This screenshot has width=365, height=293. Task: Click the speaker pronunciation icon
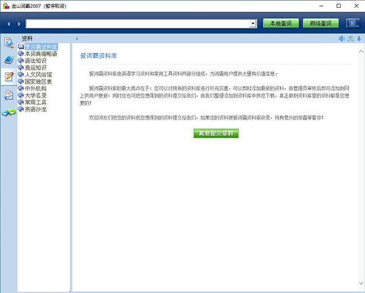click(x=341, y=39)
